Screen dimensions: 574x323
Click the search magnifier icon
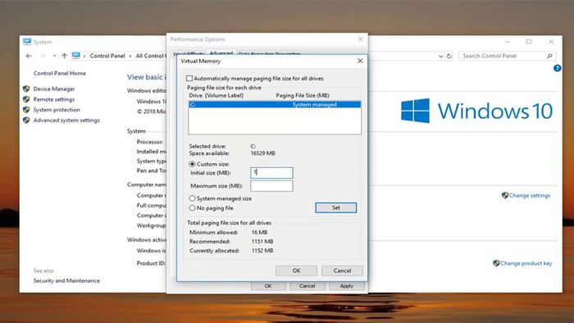(x=549, y=56)
